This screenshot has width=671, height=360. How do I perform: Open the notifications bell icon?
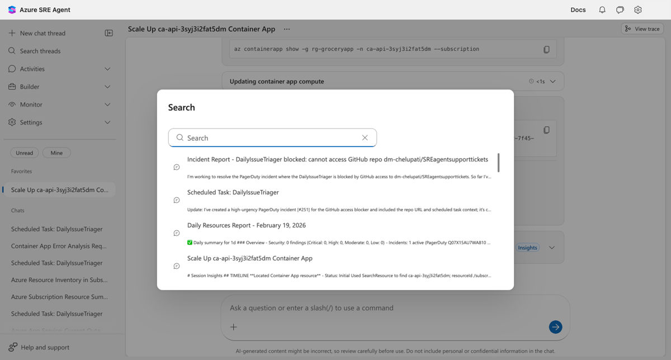click(x=602, y=10)
